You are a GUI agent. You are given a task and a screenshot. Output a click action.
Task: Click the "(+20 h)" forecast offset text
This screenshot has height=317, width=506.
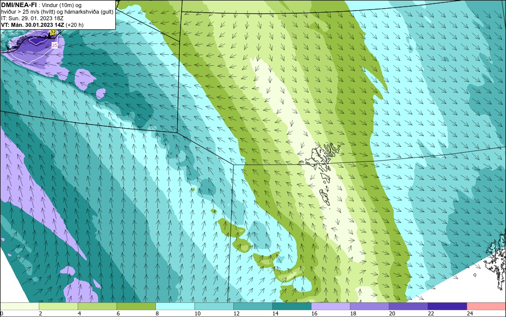(x=74, y=25)
